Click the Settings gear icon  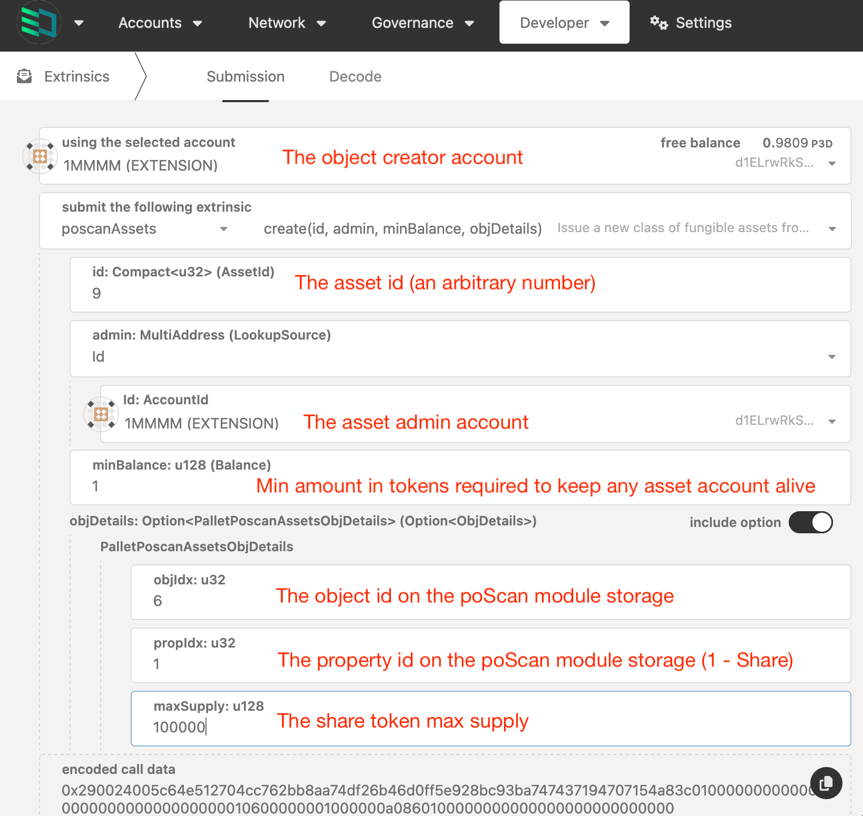[659, 23]
